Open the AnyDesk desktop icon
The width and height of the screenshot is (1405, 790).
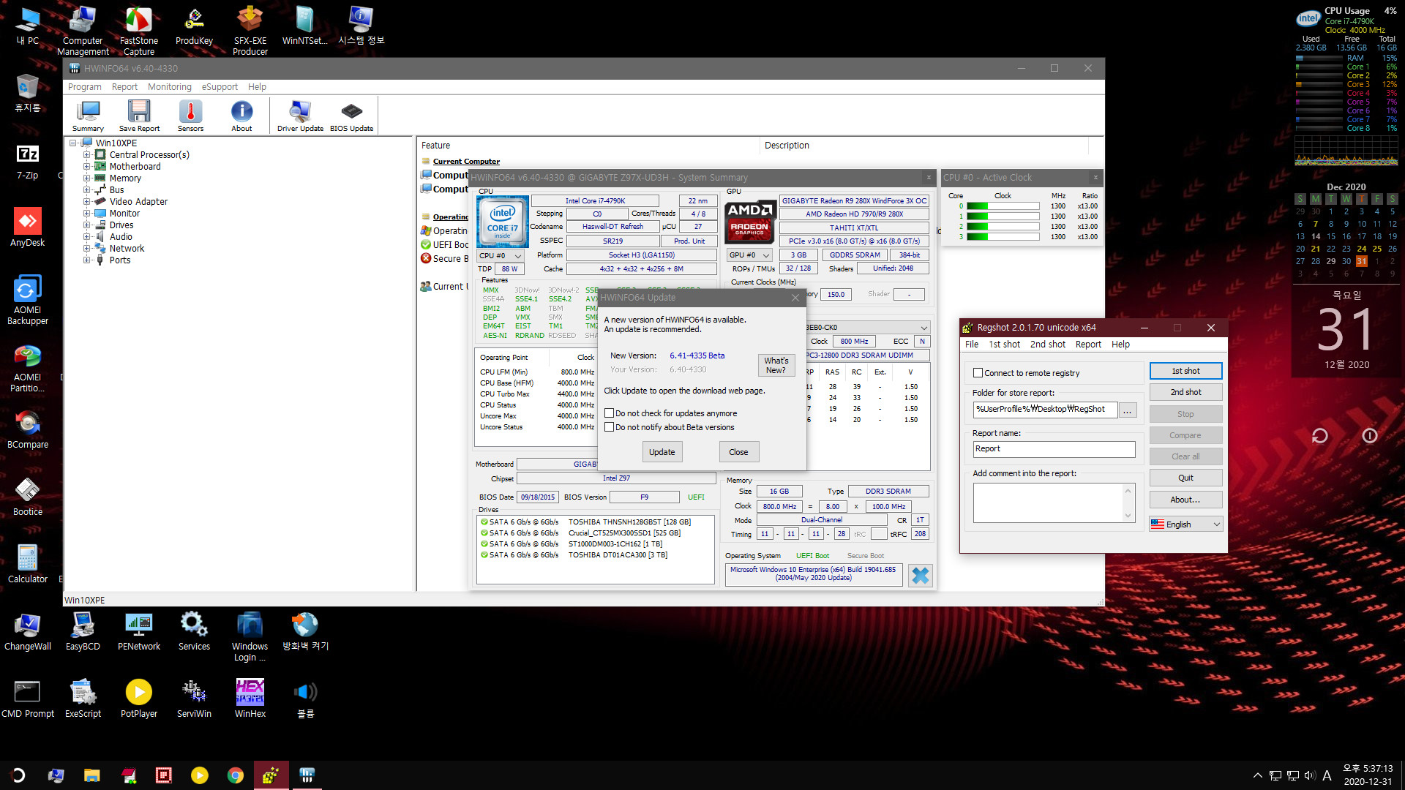(28, 227)
